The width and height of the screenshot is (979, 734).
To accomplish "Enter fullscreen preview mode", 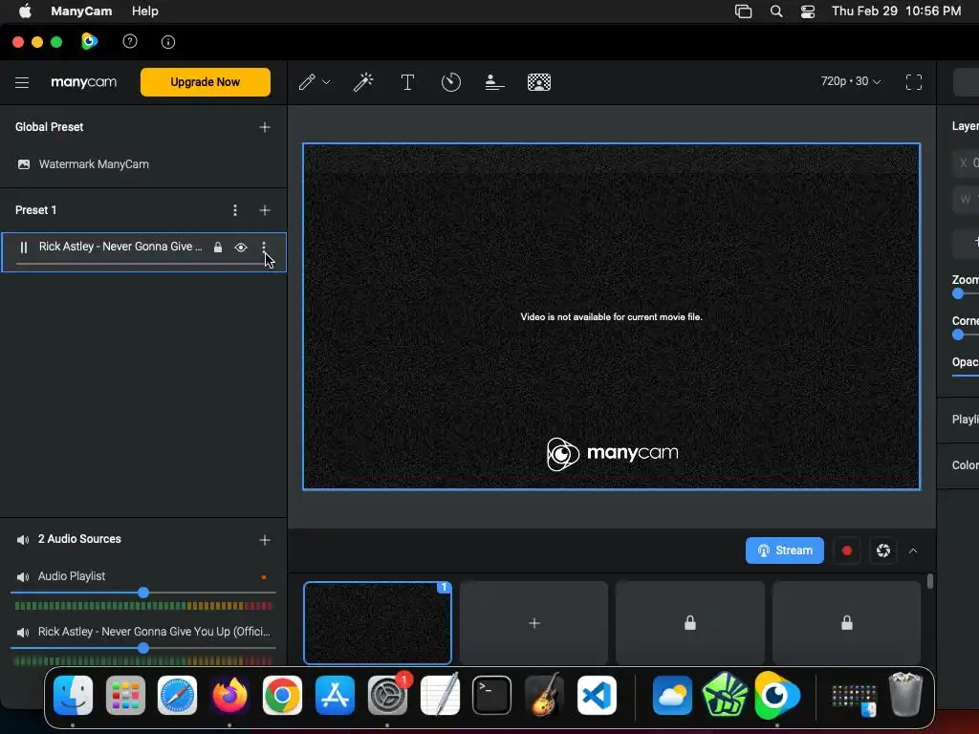I will (x=914, y=82).
